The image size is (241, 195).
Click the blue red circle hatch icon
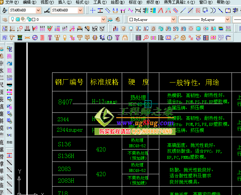35,38
